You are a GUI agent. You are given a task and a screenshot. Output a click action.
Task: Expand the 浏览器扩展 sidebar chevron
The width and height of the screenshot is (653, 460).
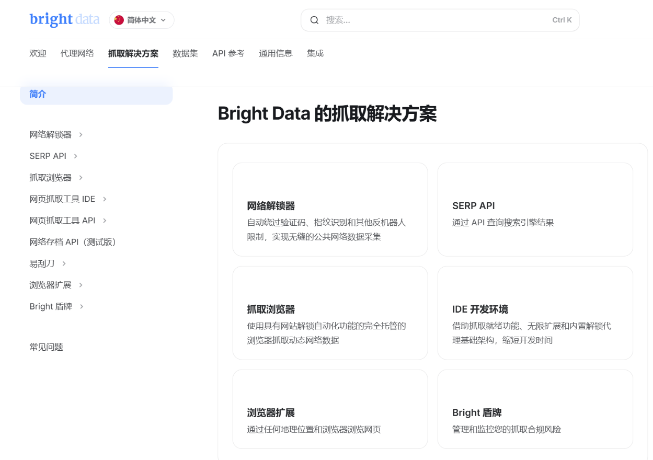pyautogui.click(x=81, y=285)
